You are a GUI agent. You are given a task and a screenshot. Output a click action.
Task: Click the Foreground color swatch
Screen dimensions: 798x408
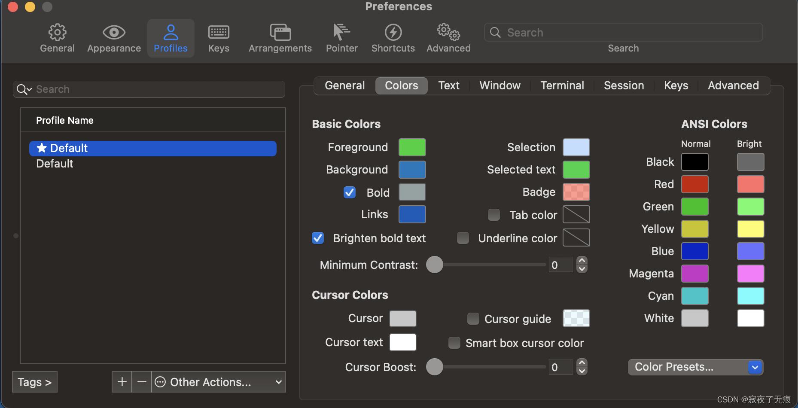[x=411, y=147]
